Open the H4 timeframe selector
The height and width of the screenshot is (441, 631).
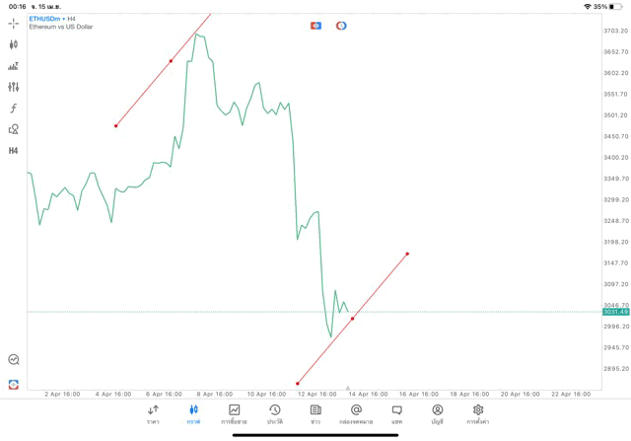click(x=14, y=151)
